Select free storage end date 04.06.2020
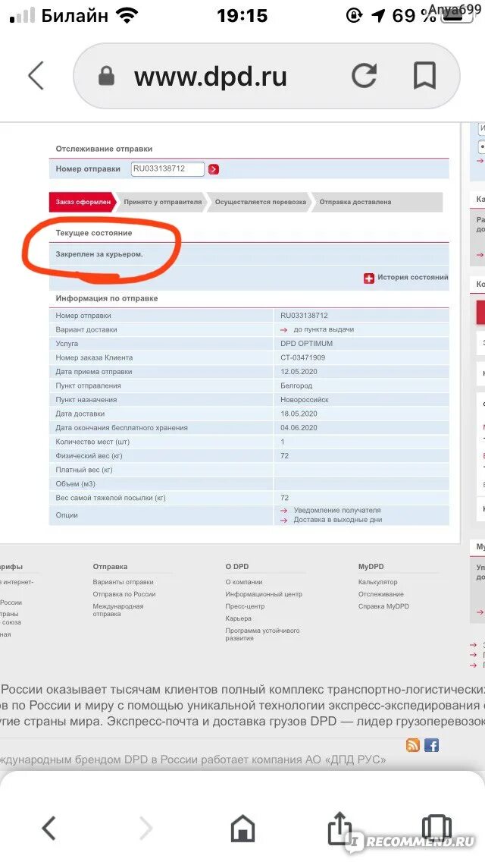The height and width of the screenshot is (862, 485). [299, 428]
